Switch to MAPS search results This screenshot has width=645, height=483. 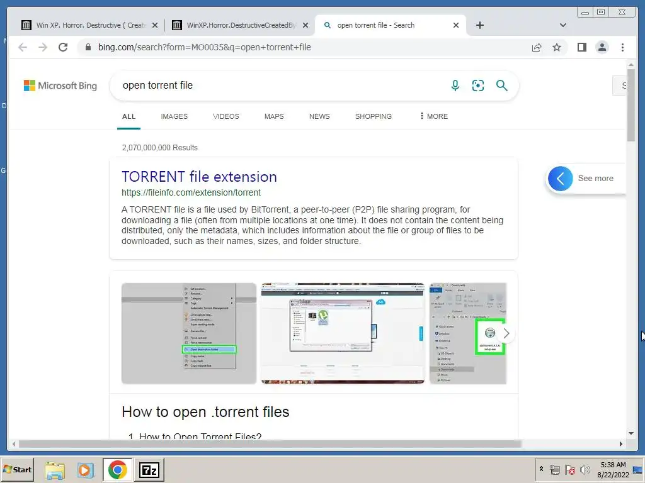click(x=274, y=116)
